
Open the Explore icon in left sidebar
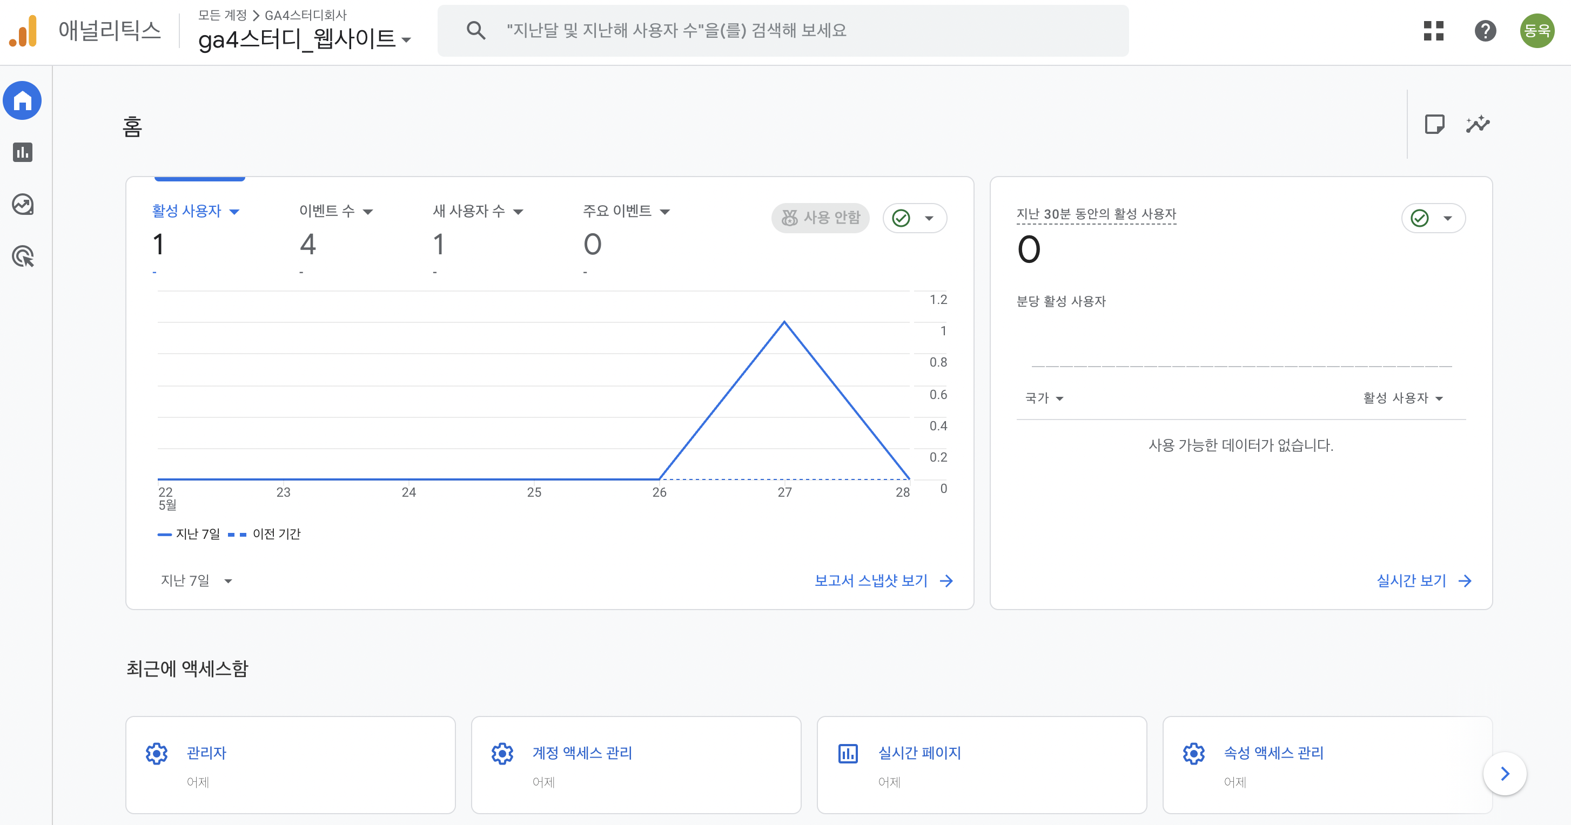coord(23,204)
